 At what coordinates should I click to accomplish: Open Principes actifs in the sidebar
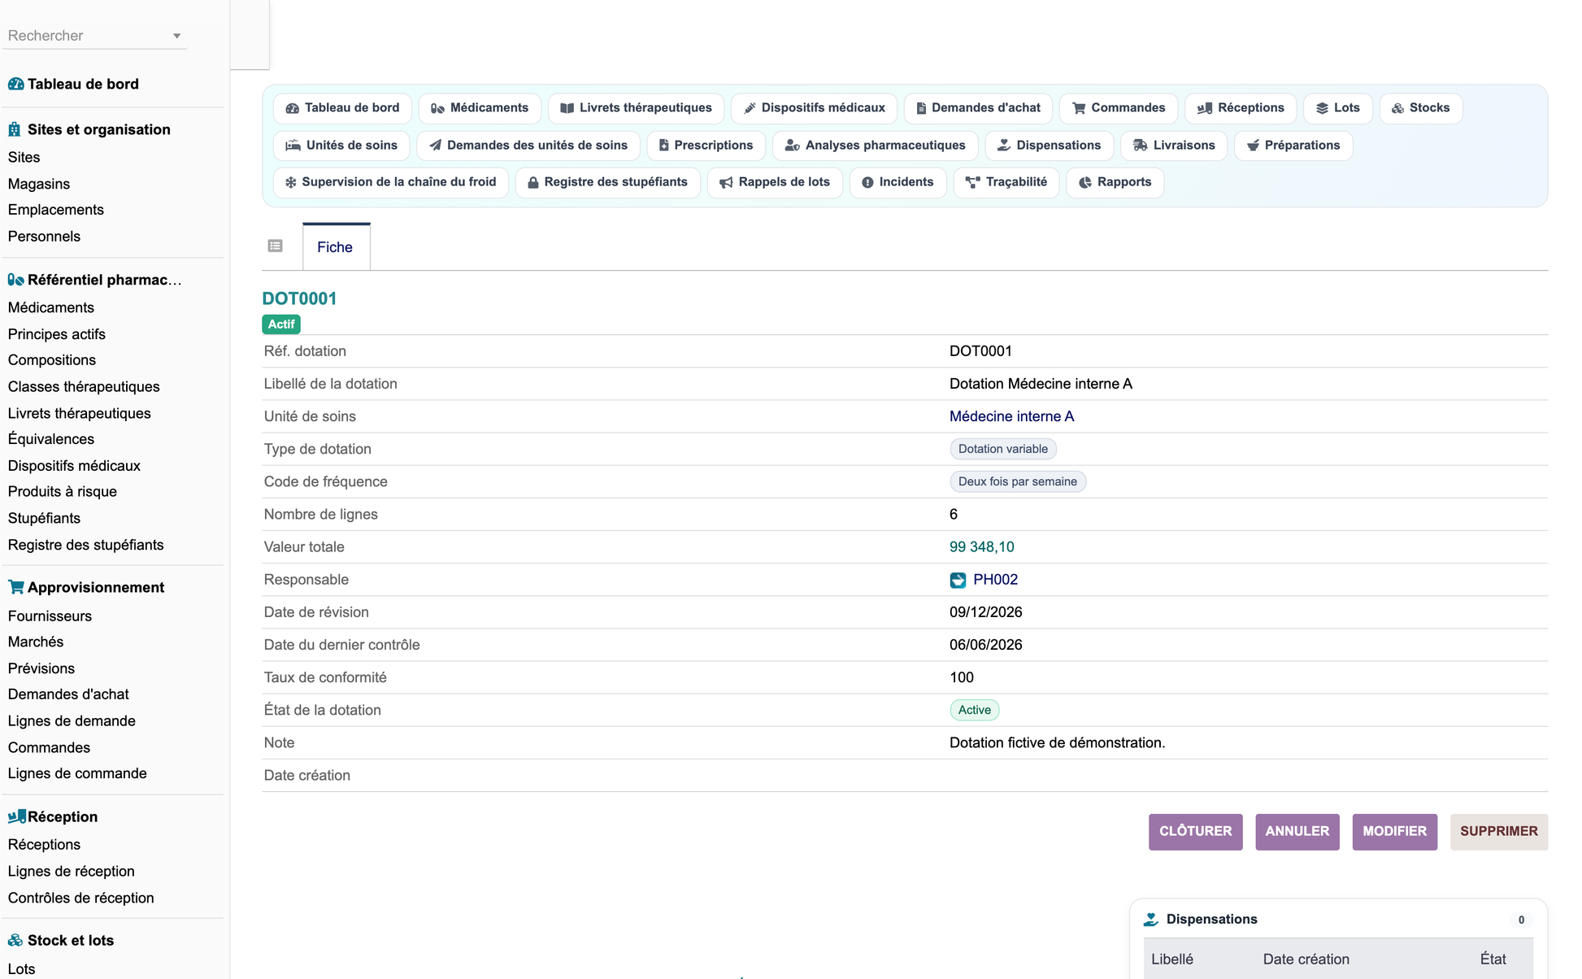[57, 334]
